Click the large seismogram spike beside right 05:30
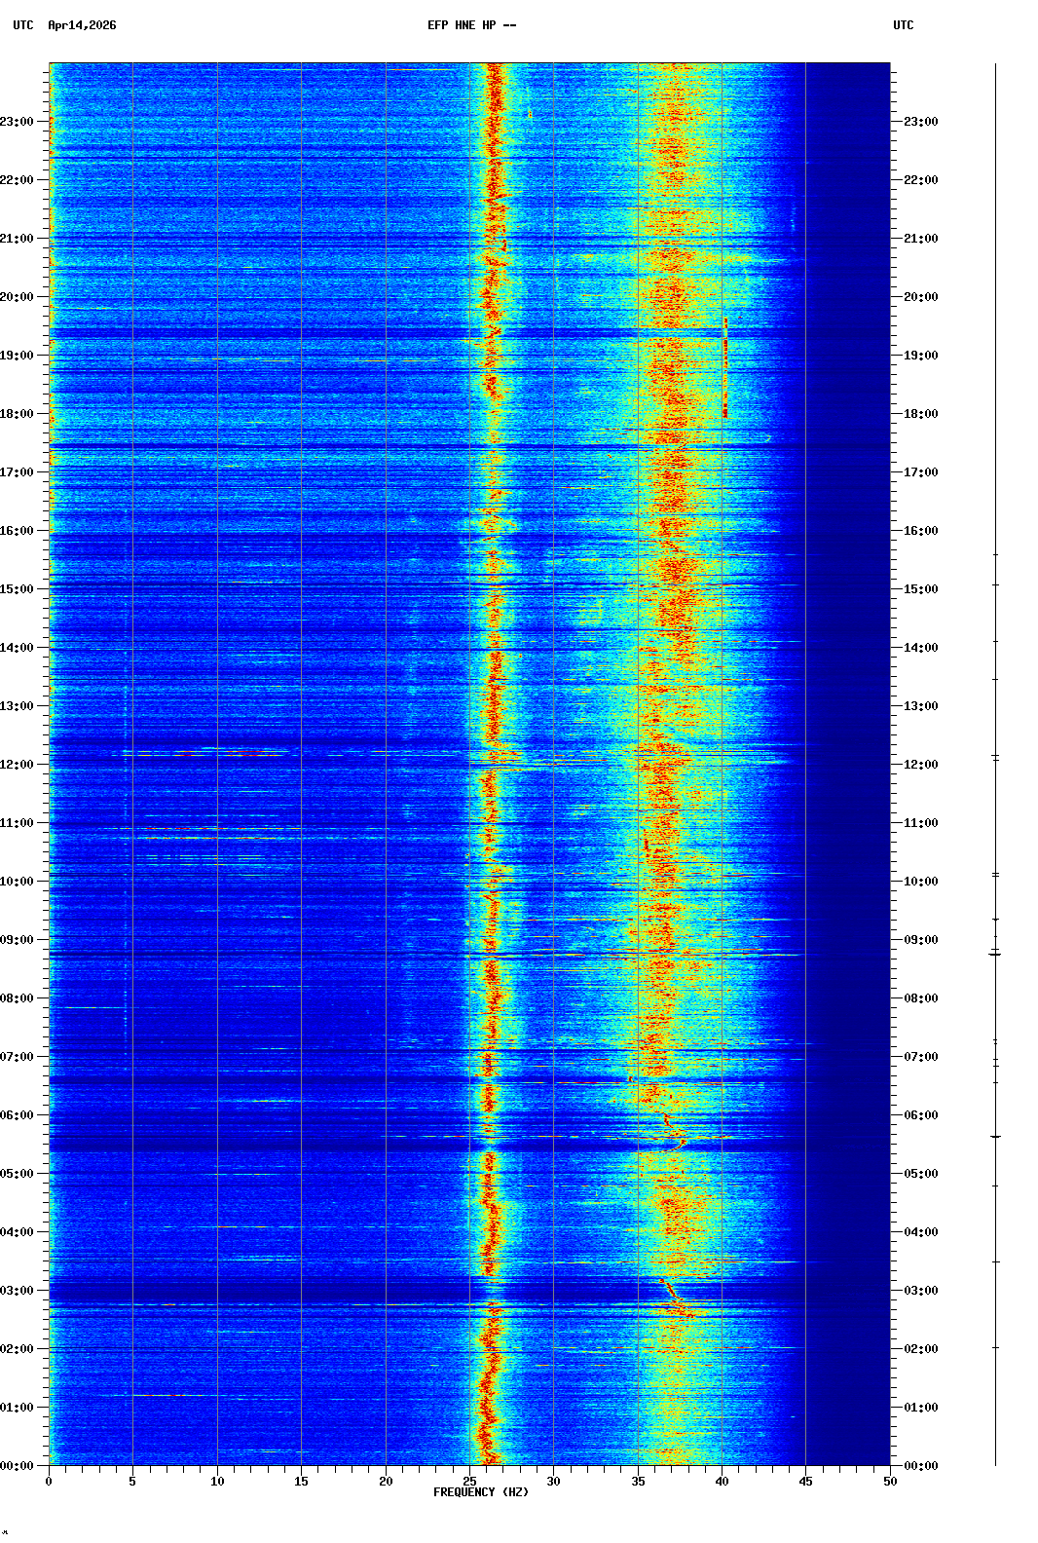The image size is (1038, 1543). [995, 1137]
